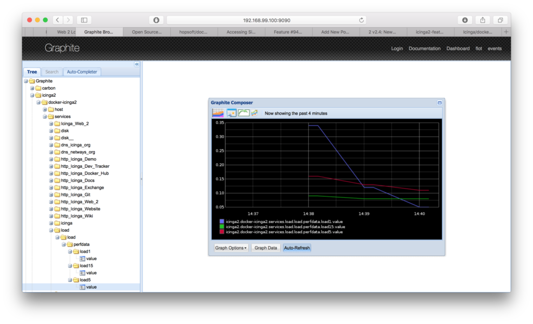Image resolution: width=533 pixels, height=324 pixels.
Task: Open the Safari downloads icon
Action: [x=465, y=20]
